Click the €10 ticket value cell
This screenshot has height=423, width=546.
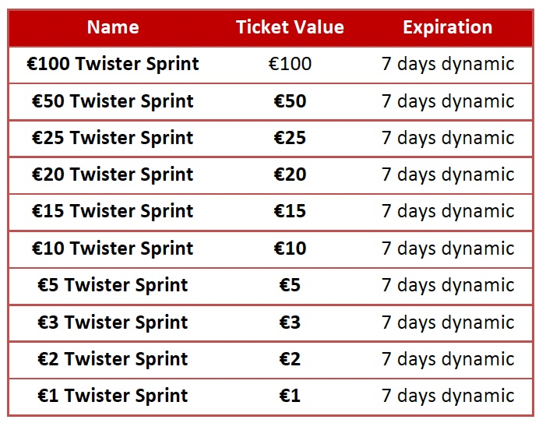[290, 249]
